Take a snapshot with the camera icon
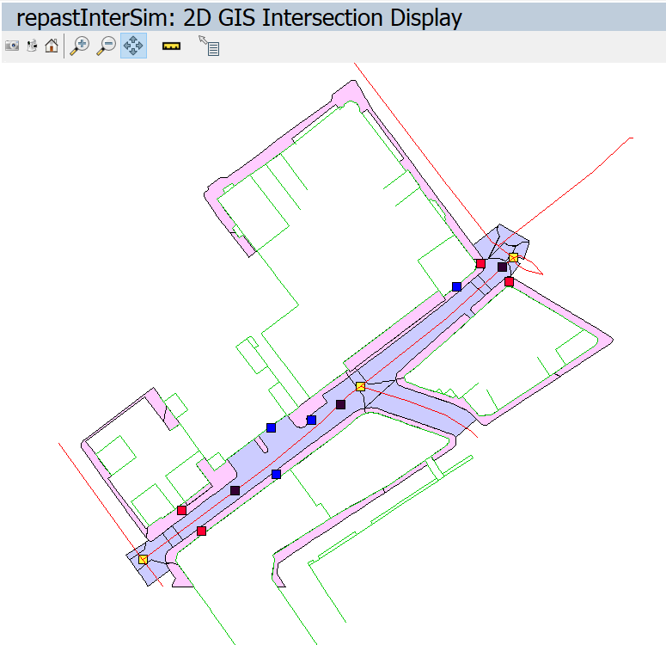 [x=12, y=46]
